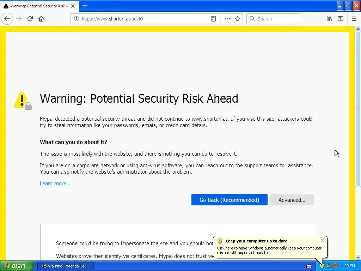361x271 pixels.
Task: Click the What can you do about it? heading
Action: tap(74, 142)
